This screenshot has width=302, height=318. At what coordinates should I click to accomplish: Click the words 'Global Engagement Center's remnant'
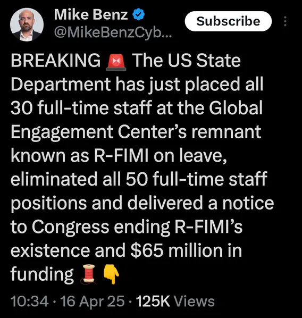(136, 120)
